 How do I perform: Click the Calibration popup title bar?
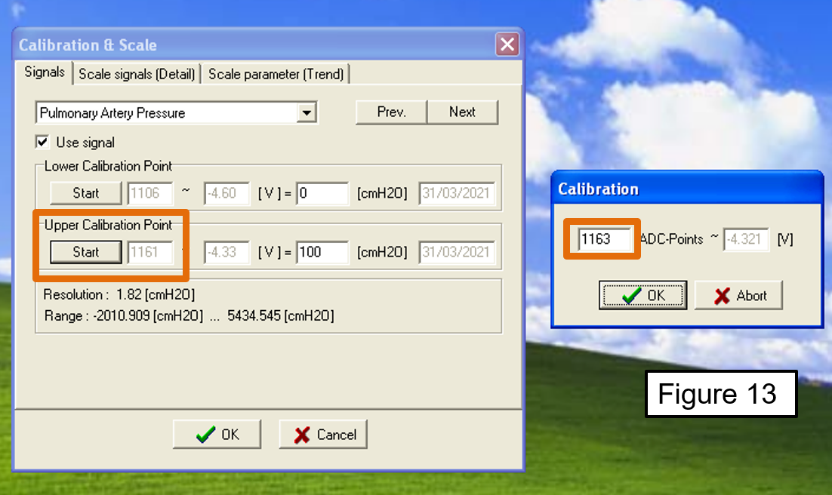(x=687, y=189)
